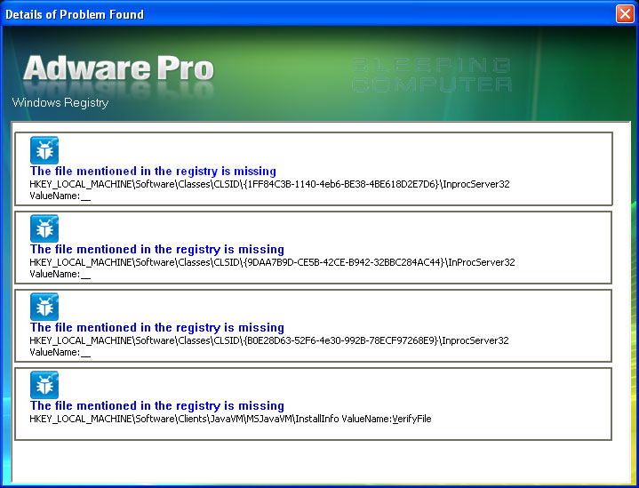
Task: Click ValueName line under the 1FF84C3B key
Action: pyautogui.click(x=60, y=196)
